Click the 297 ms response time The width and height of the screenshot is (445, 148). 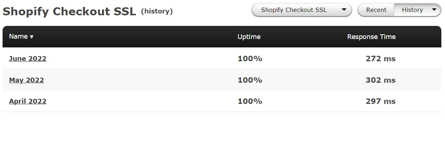(380, 101)
